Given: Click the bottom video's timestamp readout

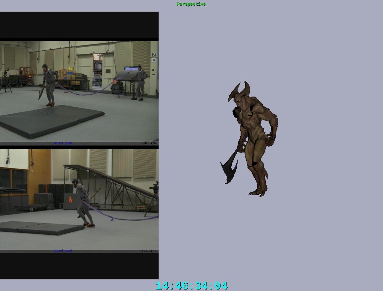Looking at the screenshot, I should [148, 251].
